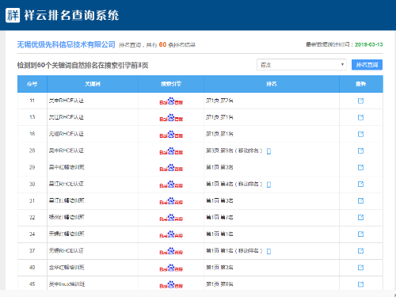
Task: Click the 搜索引擎 column header
Action: point(171,84)
